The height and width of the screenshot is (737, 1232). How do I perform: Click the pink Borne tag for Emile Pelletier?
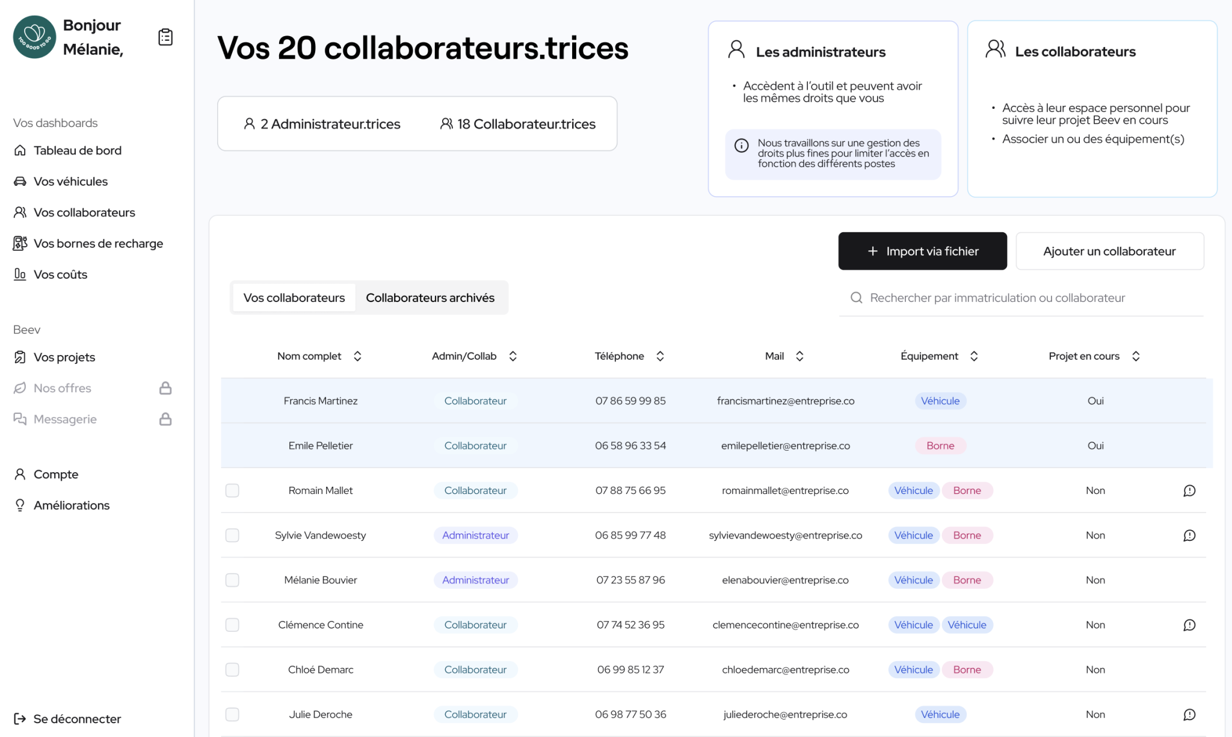pos(940,446)
